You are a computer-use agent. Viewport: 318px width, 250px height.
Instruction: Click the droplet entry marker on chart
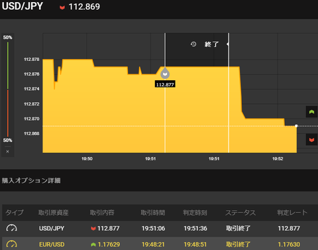pos(165,73)
